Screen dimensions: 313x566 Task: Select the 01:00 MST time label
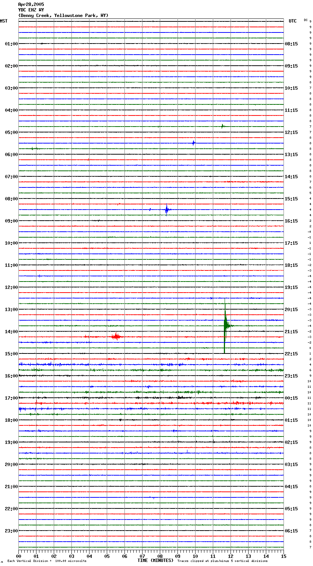pyautogui.click(x=11, y=44)
